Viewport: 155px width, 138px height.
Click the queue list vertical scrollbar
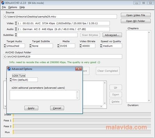pos(105,93)
